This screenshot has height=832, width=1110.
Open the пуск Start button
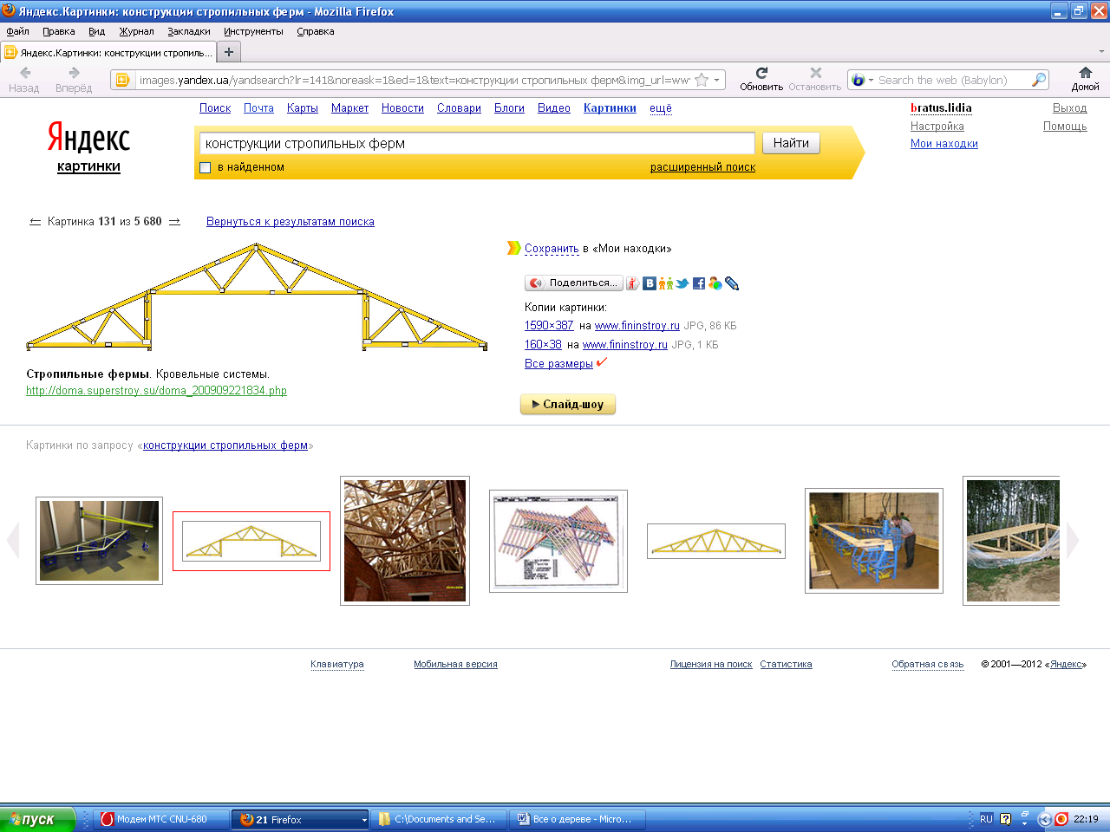(38, 819)
